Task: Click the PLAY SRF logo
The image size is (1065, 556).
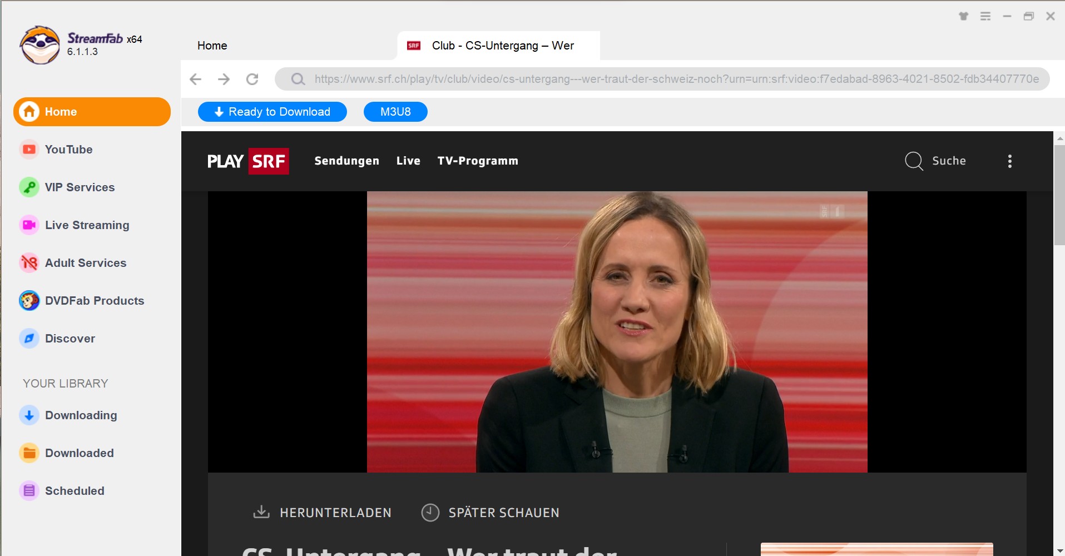Action: coord(248,161)
